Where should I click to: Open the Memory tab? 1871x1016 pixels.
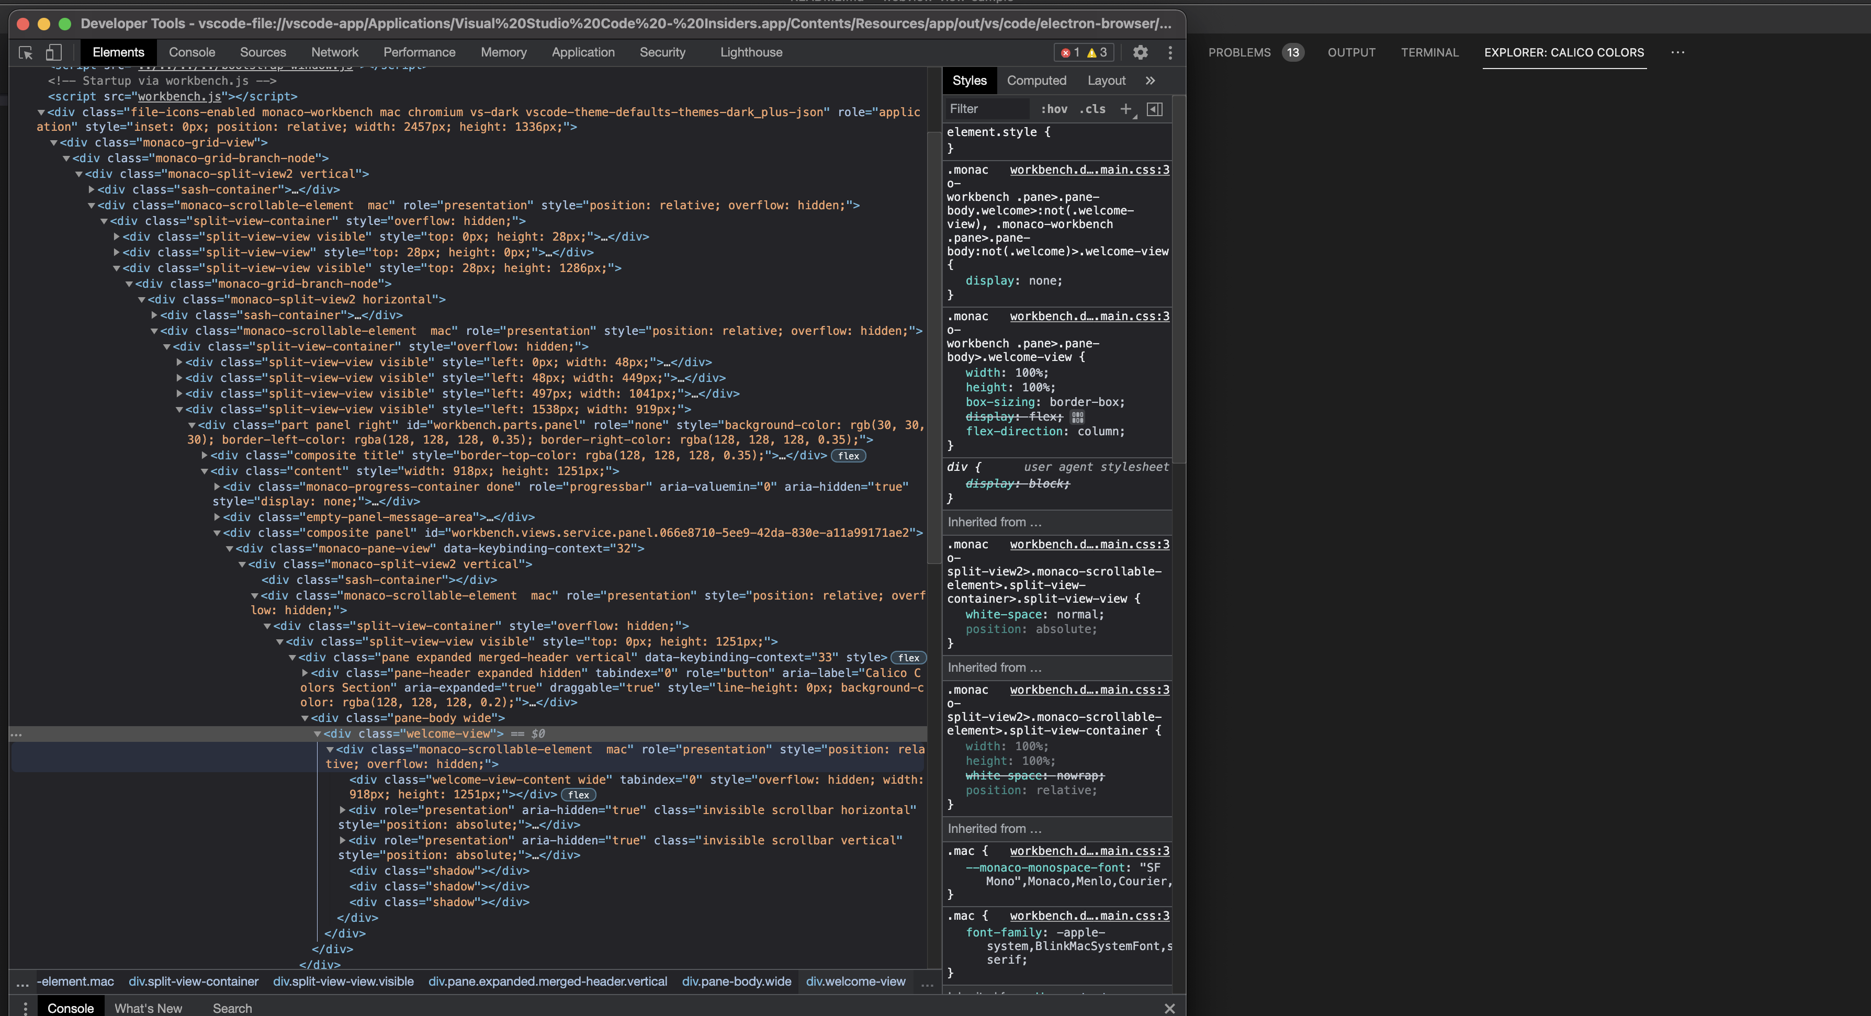pyautogui.click(x=503, y=52)
